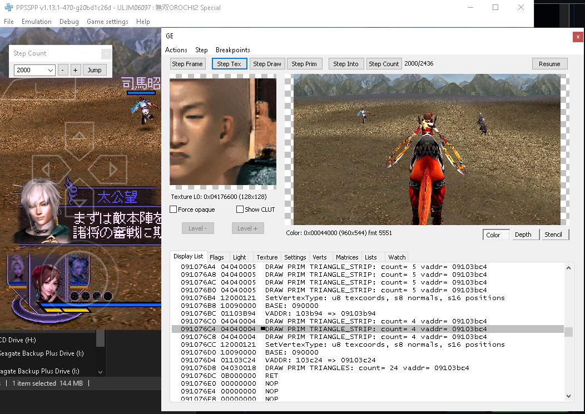Click the down arrow below the drive list
The height and width of the screenshot is (414, 585).
pyautogui.click(x=101, y=371)
